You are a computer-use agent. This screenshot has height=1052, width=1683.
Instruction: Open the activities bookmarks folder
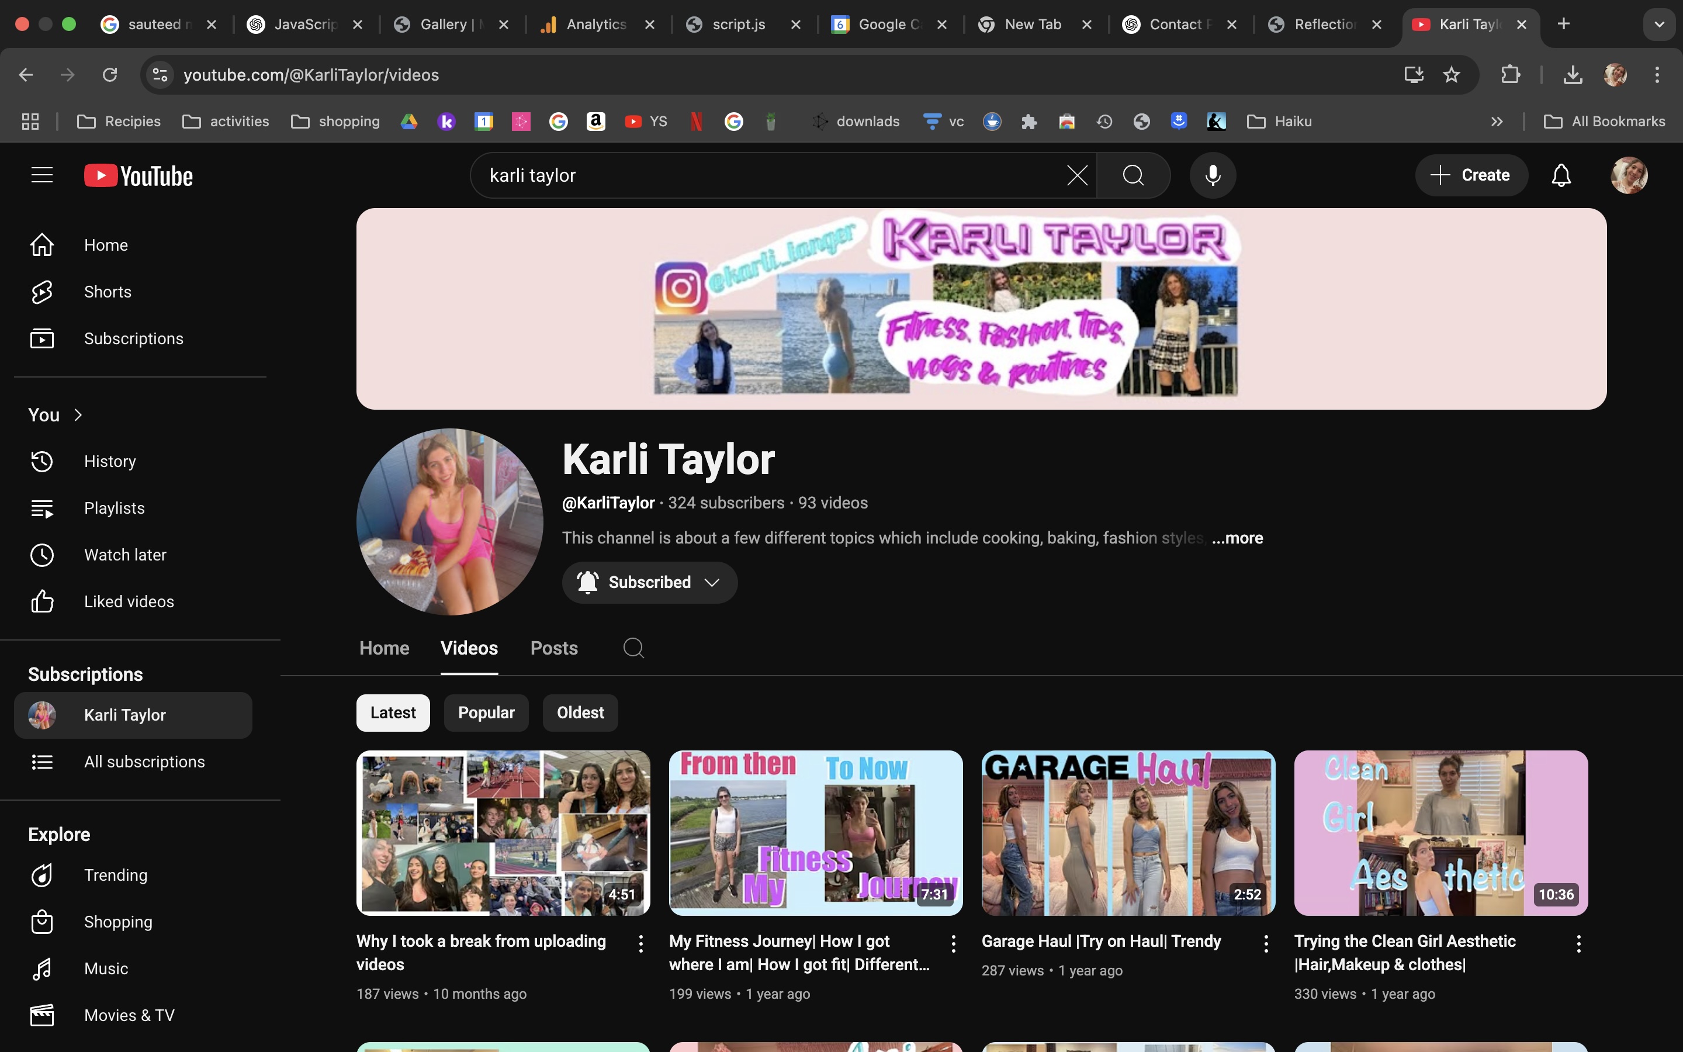(x=226, y=121)
